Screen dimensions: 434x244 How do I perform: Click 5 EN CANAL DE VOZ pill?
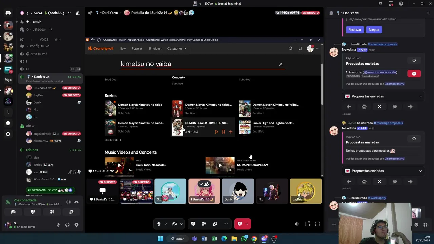point(51,190)
